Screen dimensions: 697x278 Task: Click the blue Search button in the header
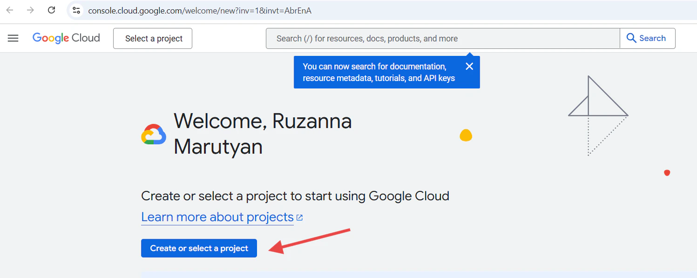click(647, 38)
